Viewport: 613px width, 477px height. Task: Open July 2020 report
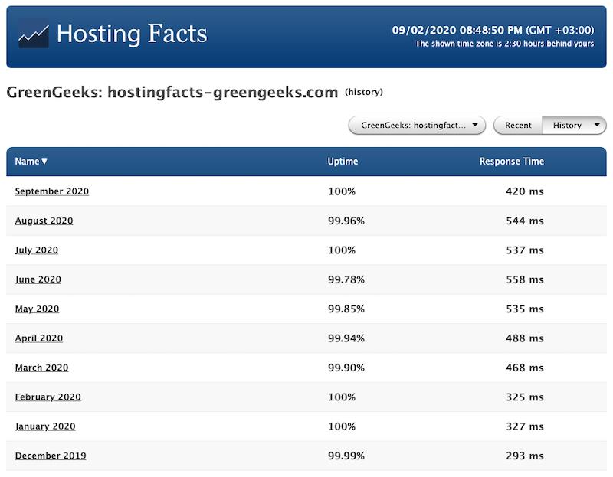point(36,250)
